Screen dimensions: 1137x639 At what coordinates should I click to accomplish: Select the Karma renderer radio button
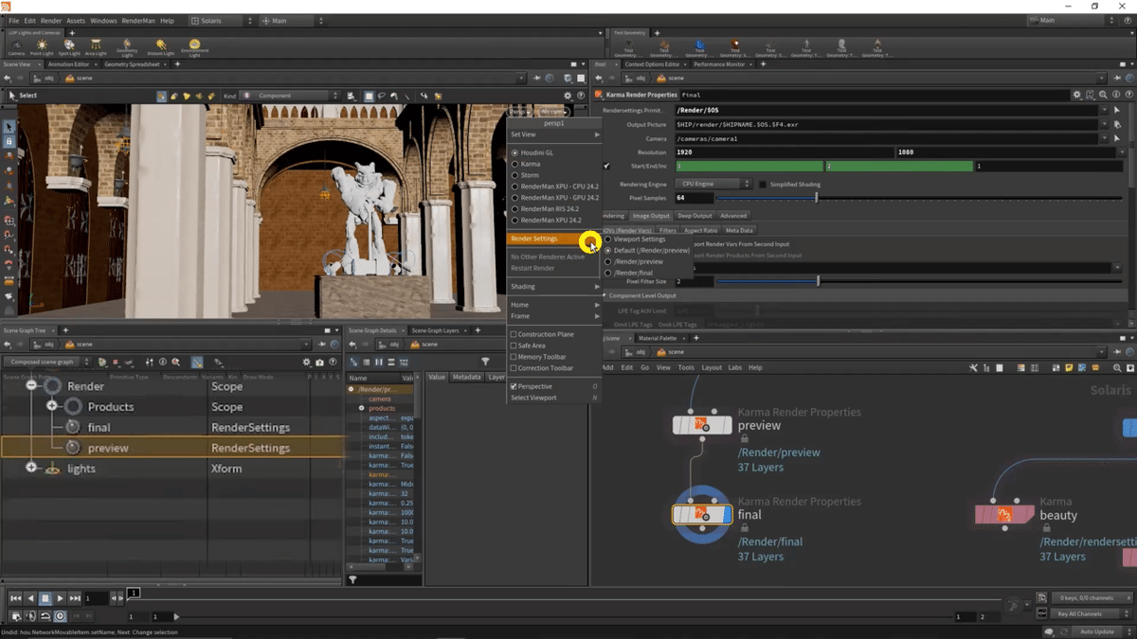(x=515, y=164)
